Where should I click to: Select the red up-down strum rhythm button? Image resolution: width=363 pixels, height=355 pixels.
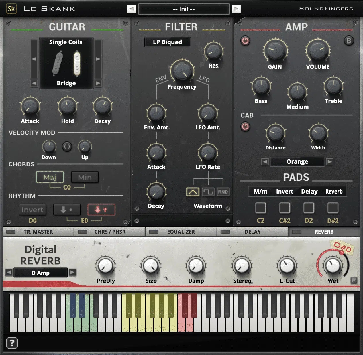coord(101,210)
